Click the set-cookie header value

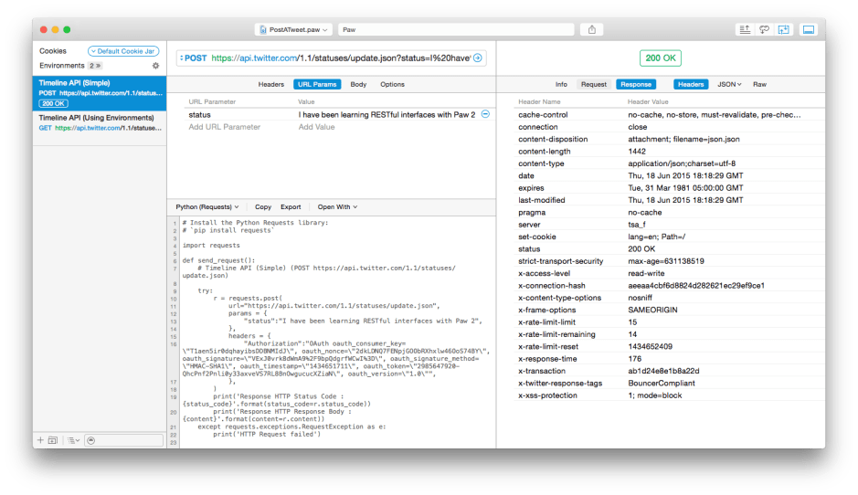click(656, 237)
